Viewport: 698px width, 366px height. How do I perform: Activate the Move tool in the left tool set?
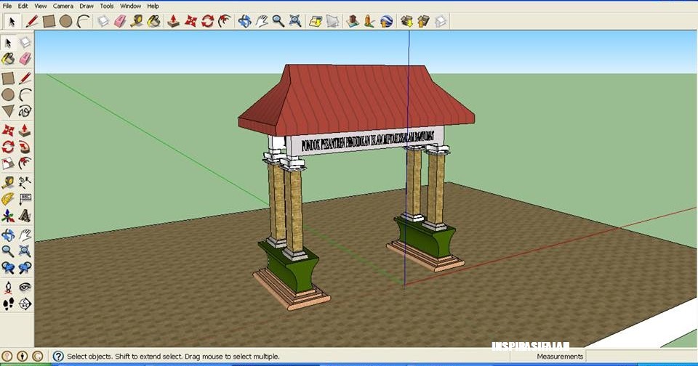click(x=8, y=130)
